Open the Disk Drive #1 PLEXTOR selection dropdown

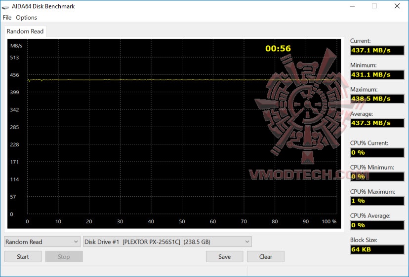point(167,242)
